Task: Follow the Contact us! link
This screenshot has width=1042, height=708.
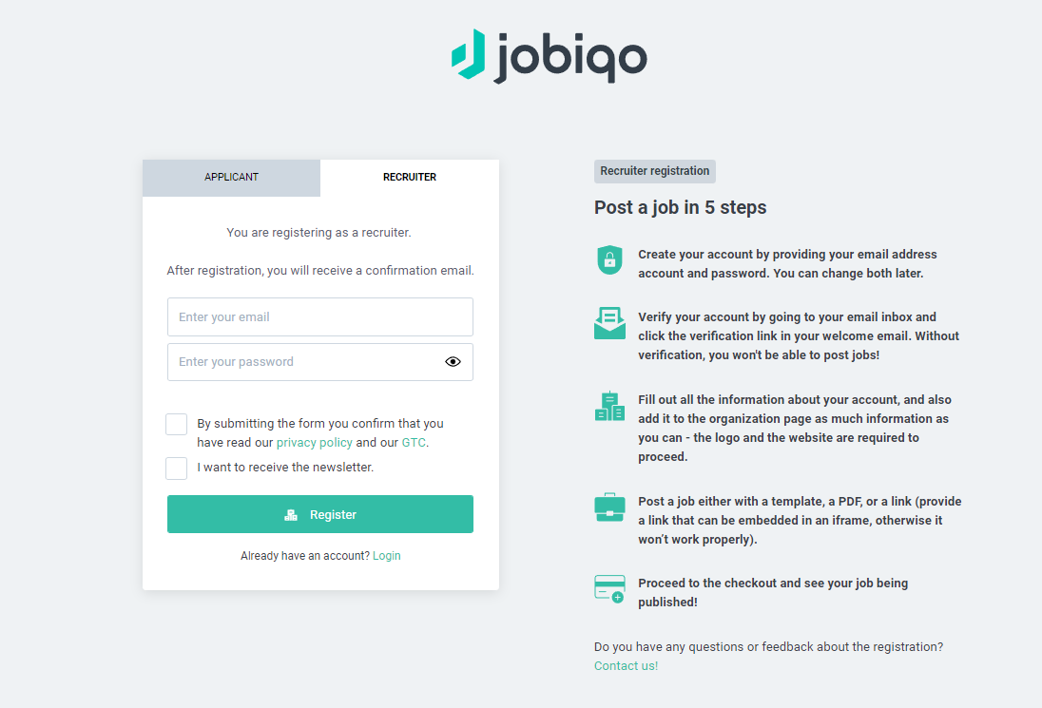Action: (x=626, y=665)
